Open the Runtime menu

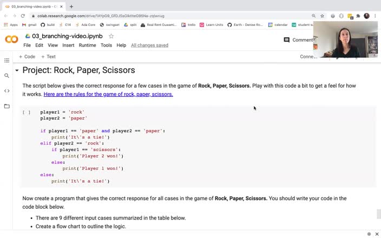[87, 45]
